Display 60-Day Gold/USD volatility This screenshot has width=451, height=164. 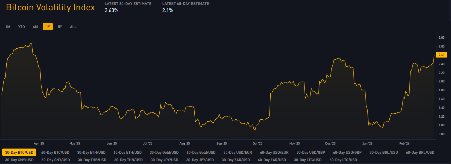201,153
